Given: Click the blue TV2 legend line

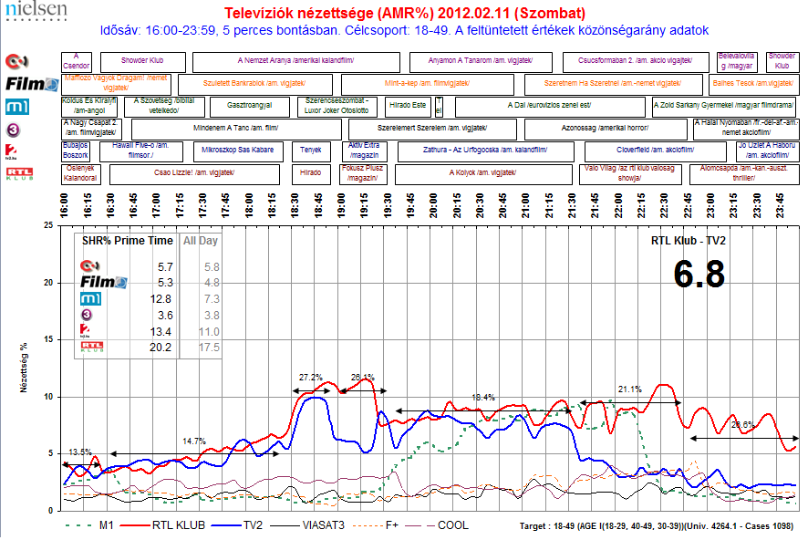Looking at the screenshot, I should 225,525.
